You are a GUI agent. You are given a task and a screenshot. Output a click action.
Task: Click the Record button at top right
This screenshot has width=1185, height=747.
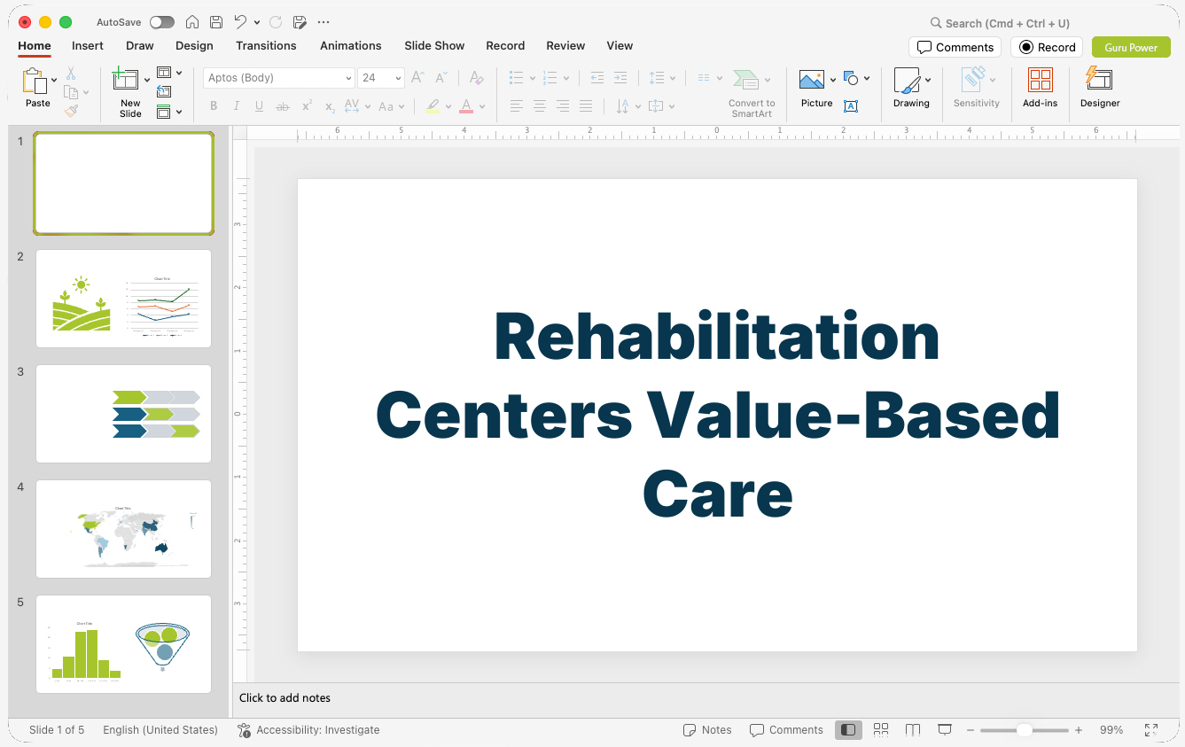click(x=1047, y=47)
